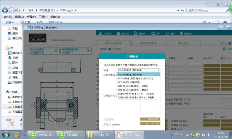The height and width of the screenshot is (139, 232).
Task: Click O-Ring_pc segment in Explorer address bar
Action: pyautogui.click(x=67, y=10)
